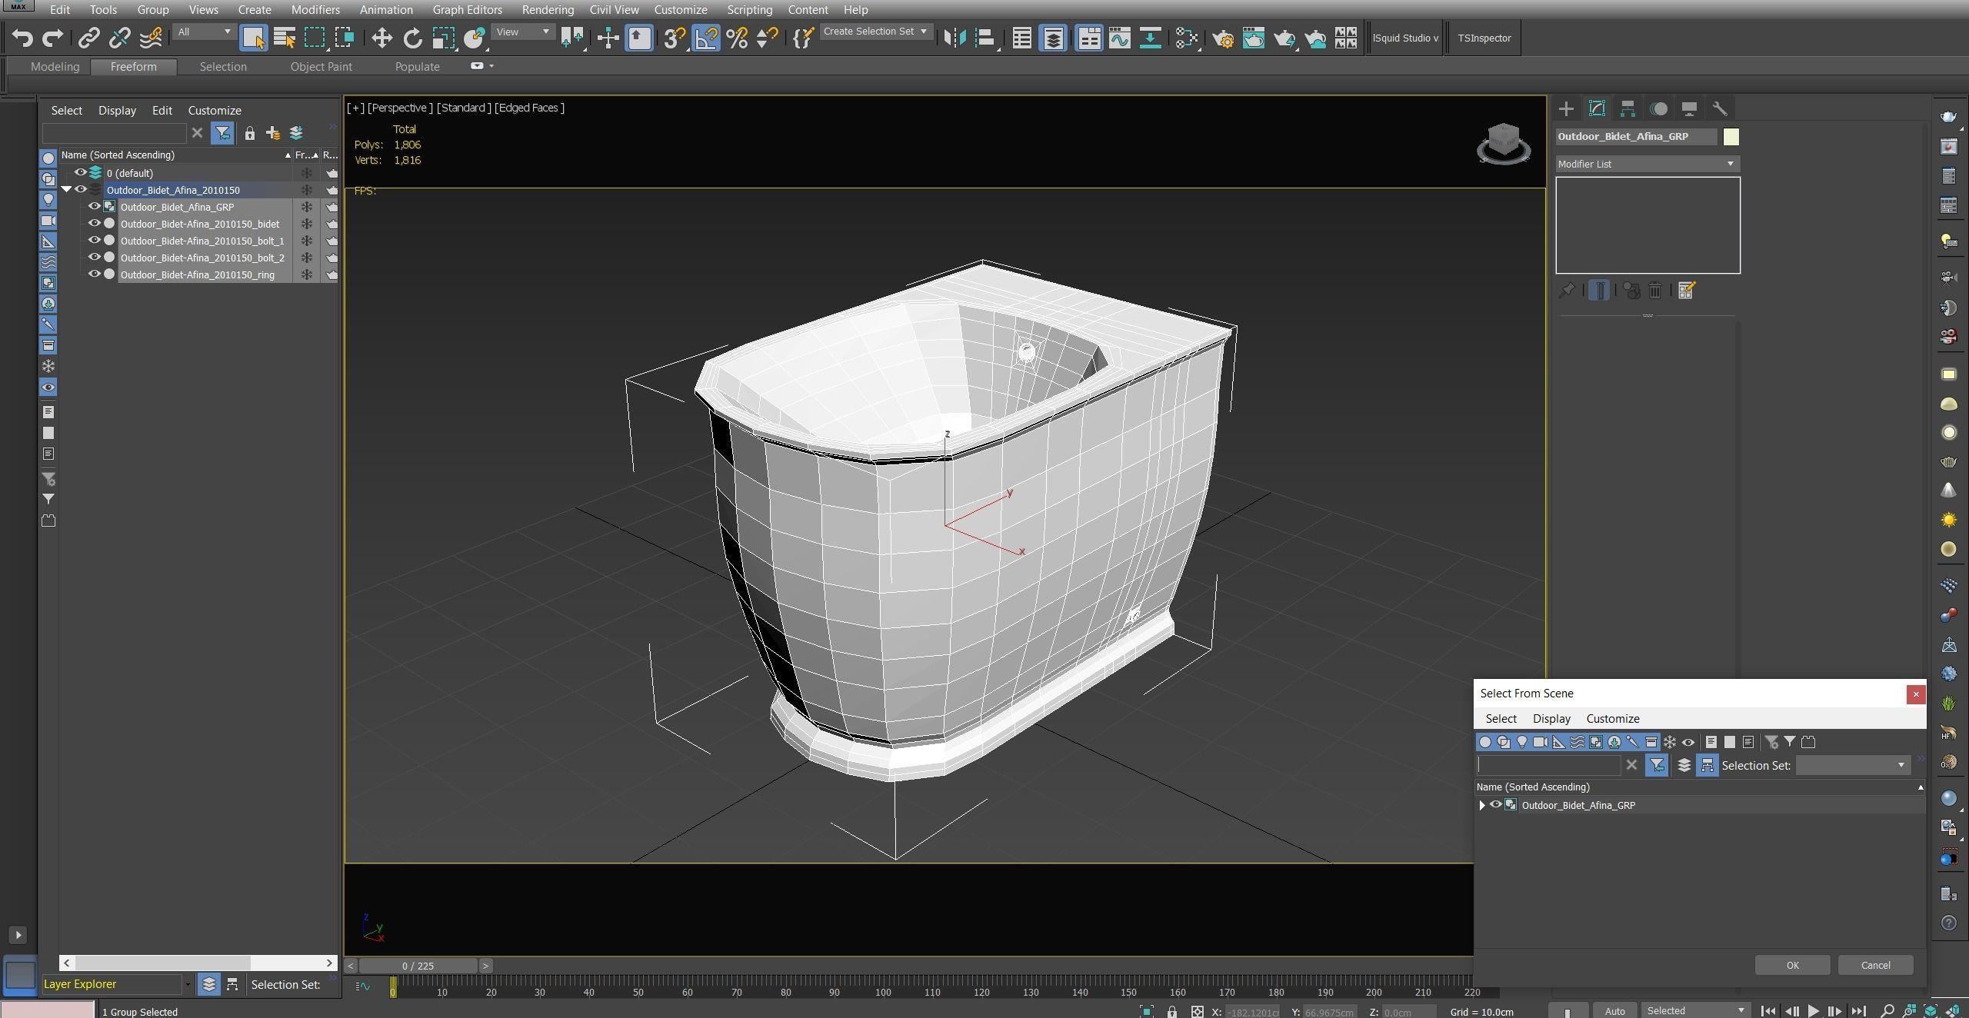Click the Play Animation button
1969x1018 pixels.
(1813, 1010)
